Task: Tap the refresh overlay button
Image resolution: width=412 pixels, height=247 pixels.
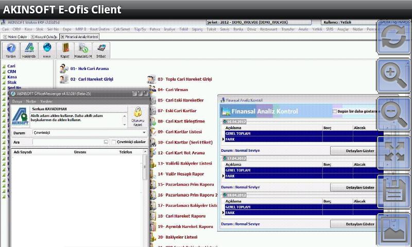Action: 393,37
